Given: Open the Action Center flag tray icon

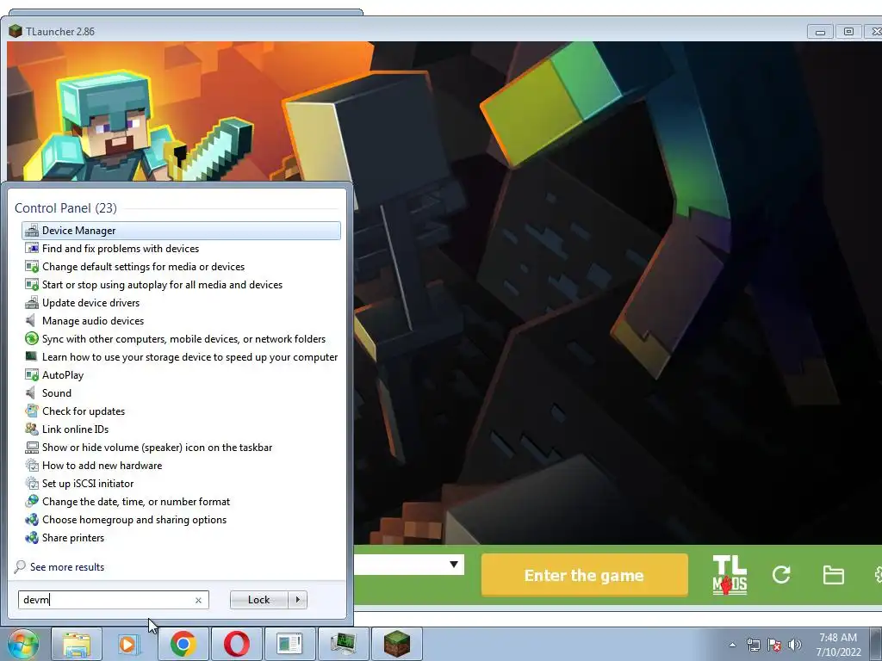Looking at the screenshot, I should pos(774,645).
